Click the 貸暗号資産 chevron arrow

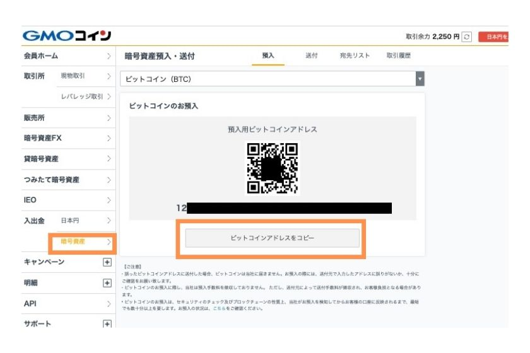pyautogui.click(x=109, y=159)
